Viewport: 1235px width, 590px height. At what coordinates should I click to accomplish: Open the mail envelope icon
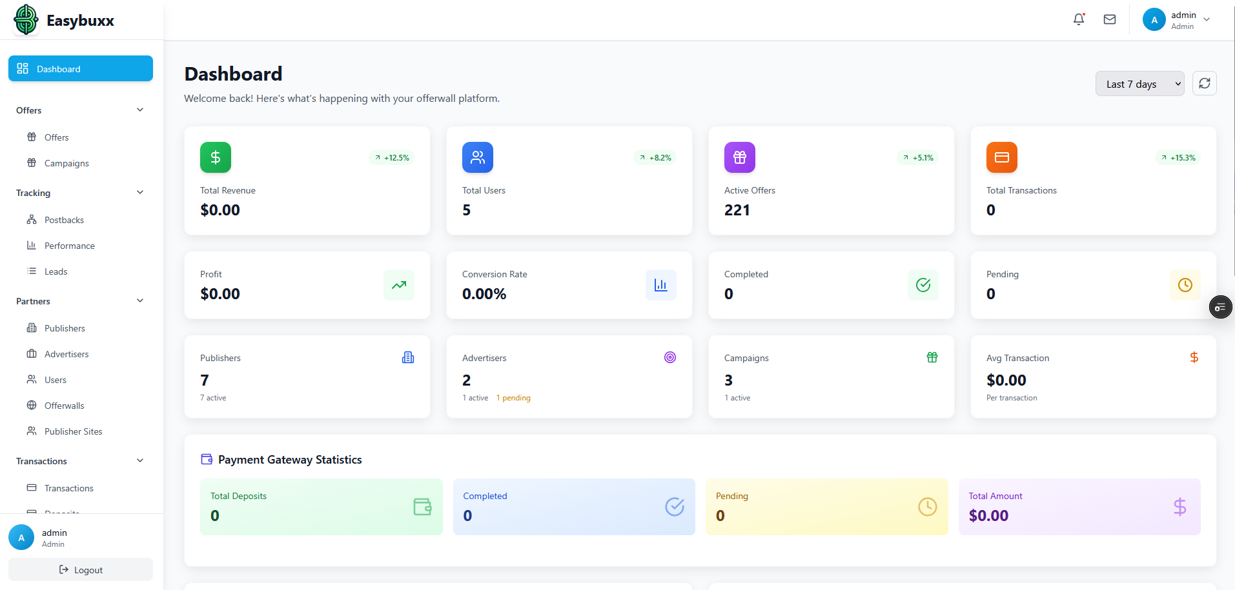point(1110,19)
